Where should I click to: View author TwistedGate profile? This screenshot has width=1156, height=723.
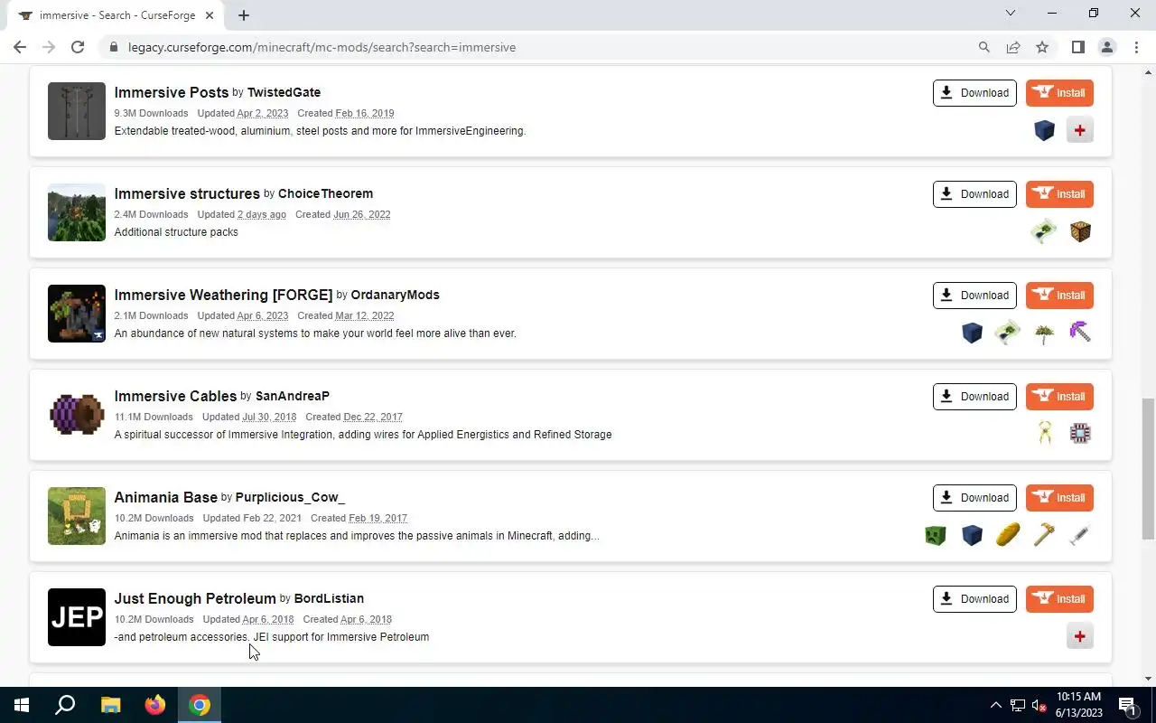coord(284,92)
